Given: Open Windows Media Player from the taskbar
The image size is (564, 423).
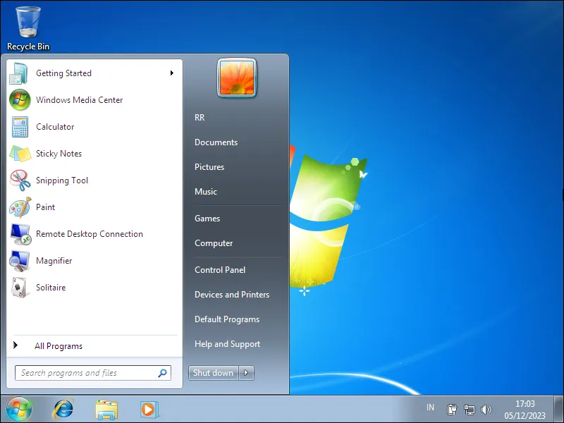Looking at the screenshot, I should pyautogui.click(x=149, y=409).
